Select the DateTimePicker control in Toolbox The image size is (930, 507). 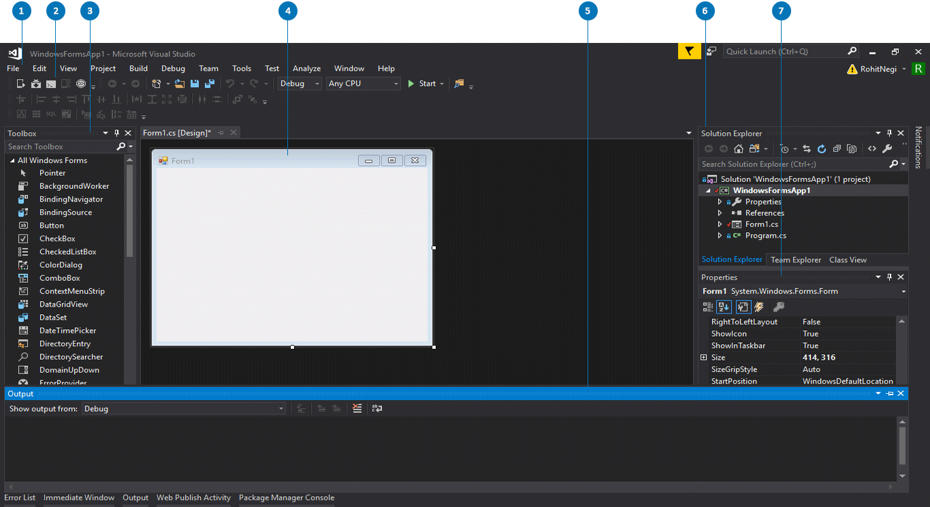click(x=67, y=331)
